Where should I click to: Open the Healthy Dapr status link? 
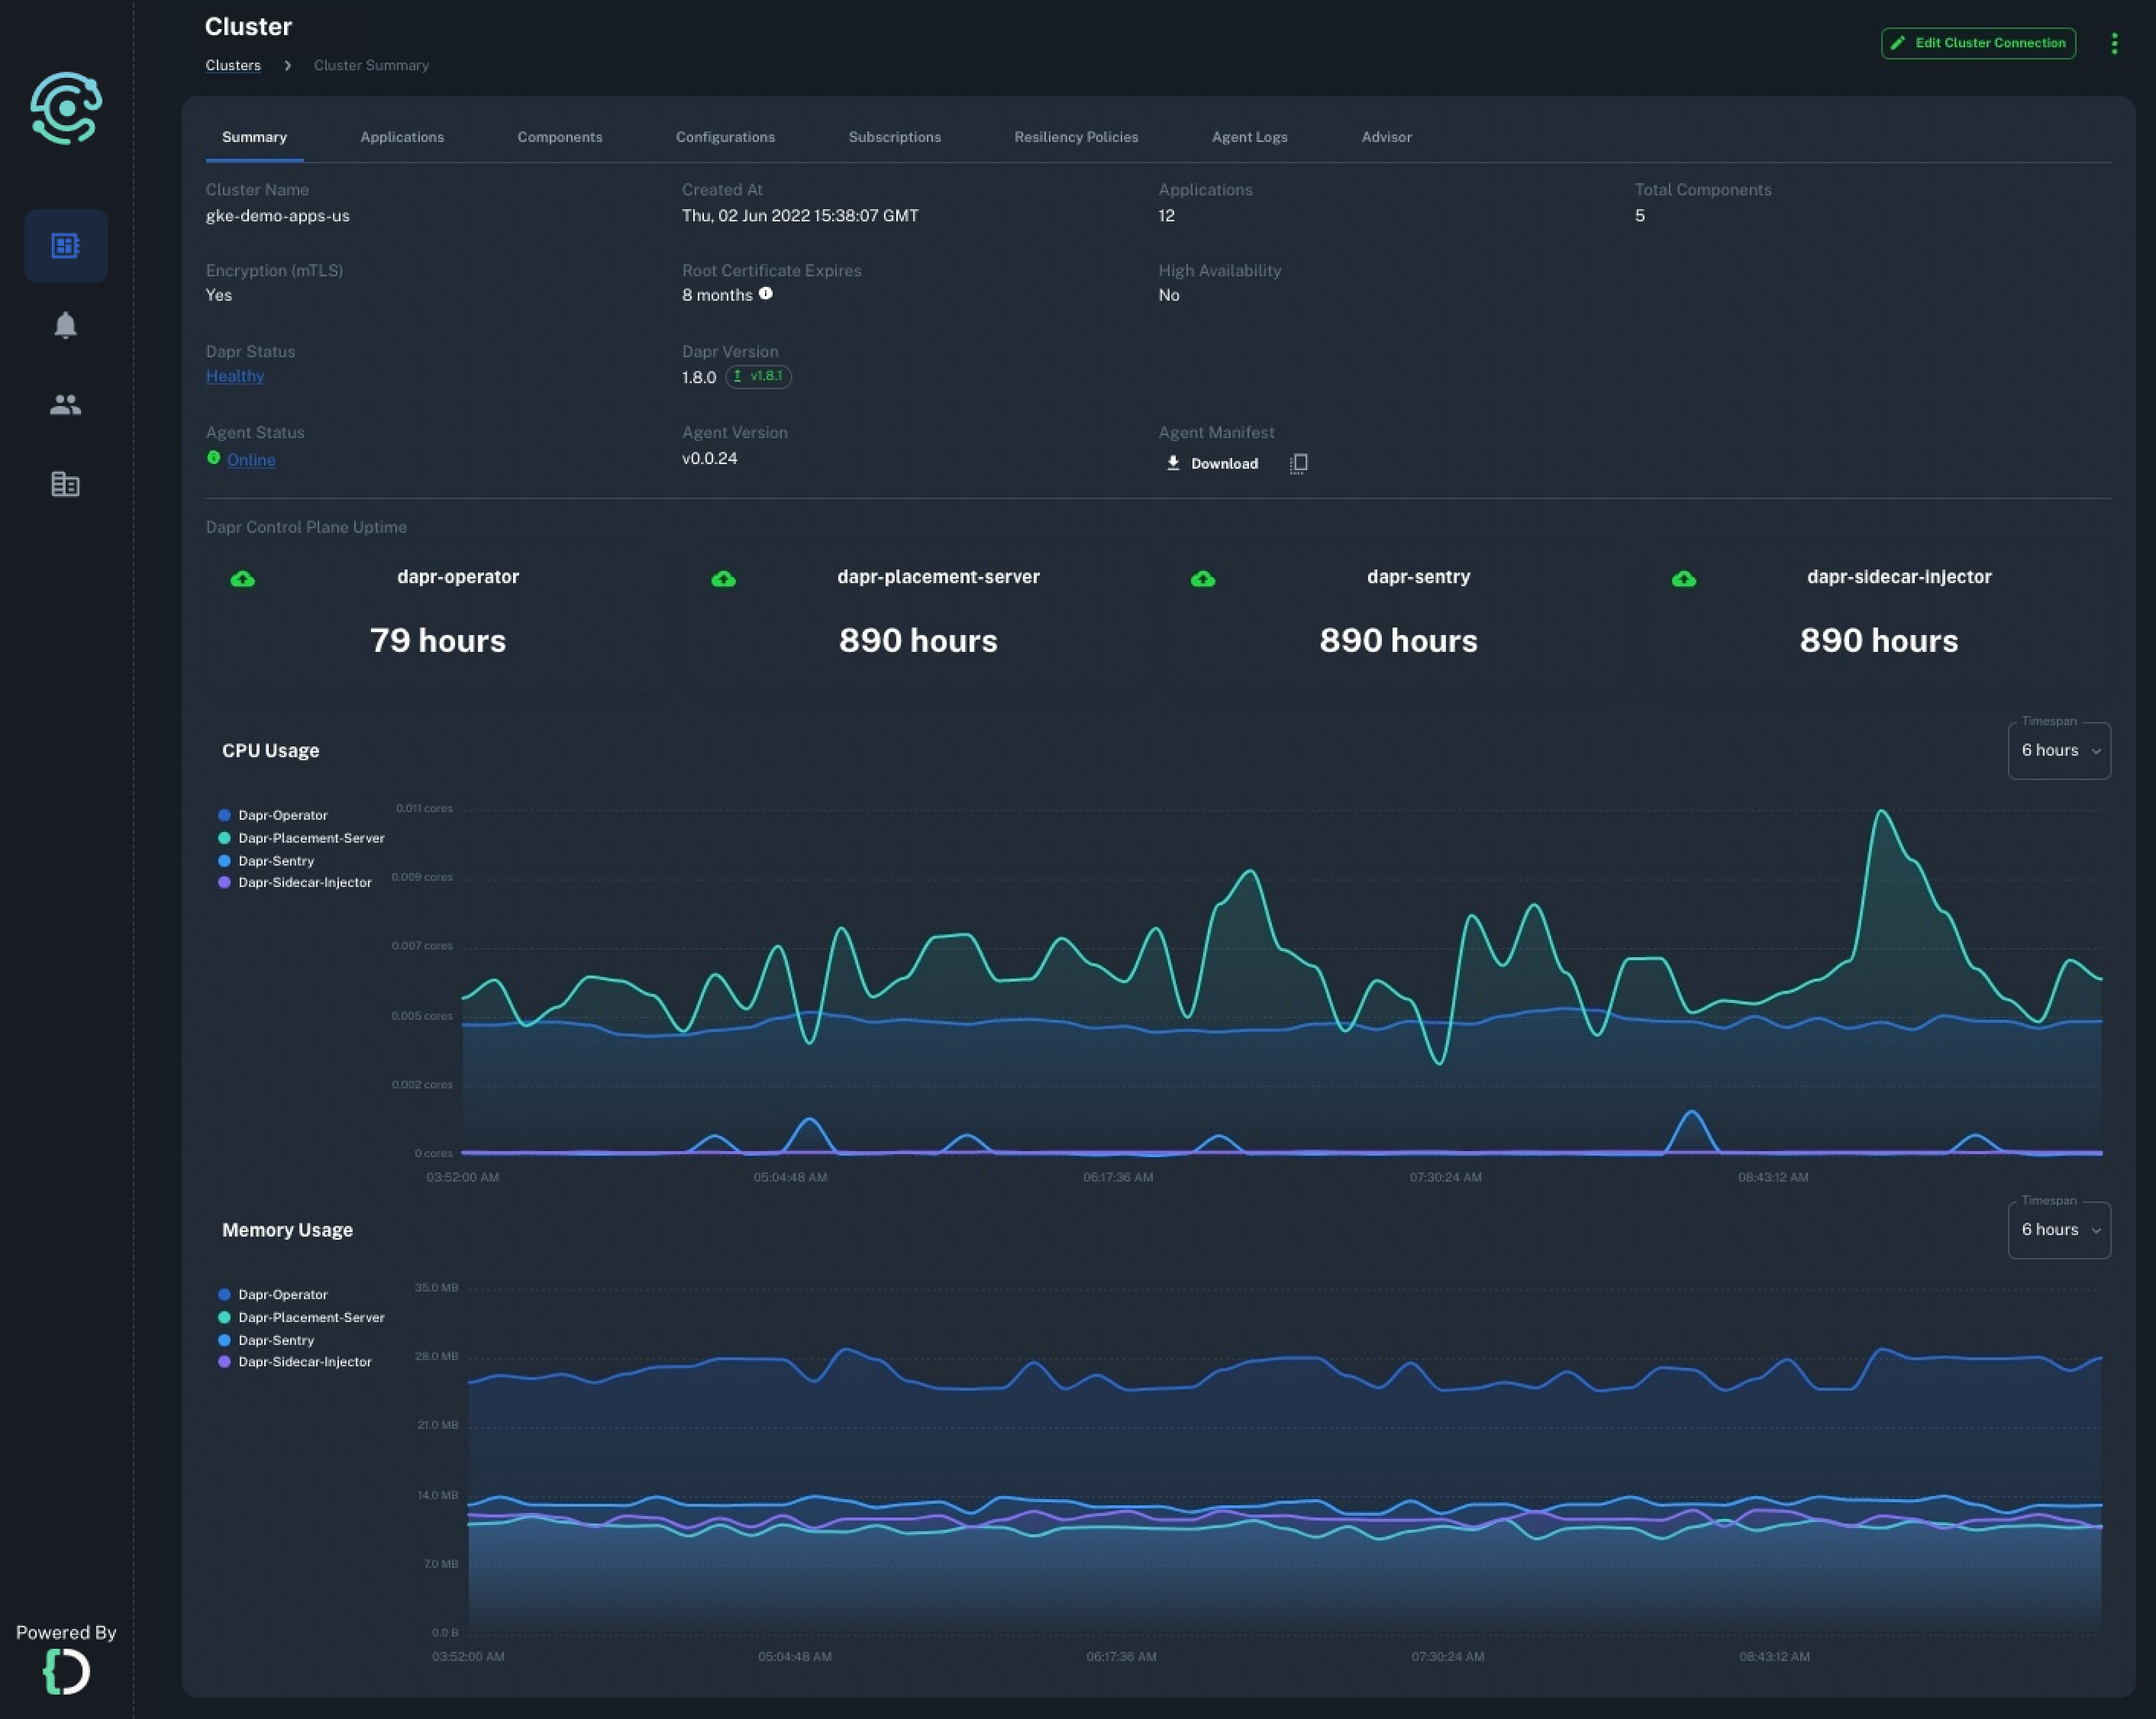[x=234, y=376]
